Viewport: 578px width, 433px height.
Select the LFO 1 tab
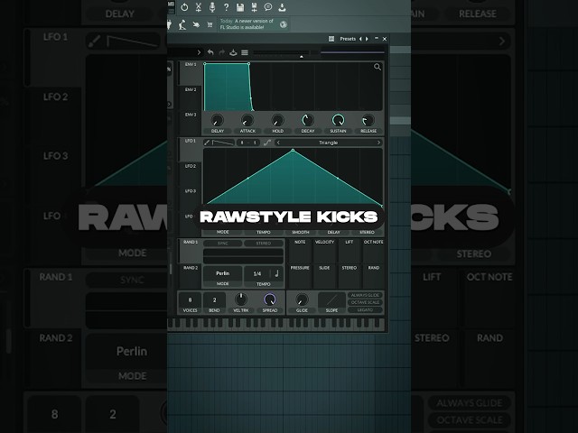click(x=191, y=150)
